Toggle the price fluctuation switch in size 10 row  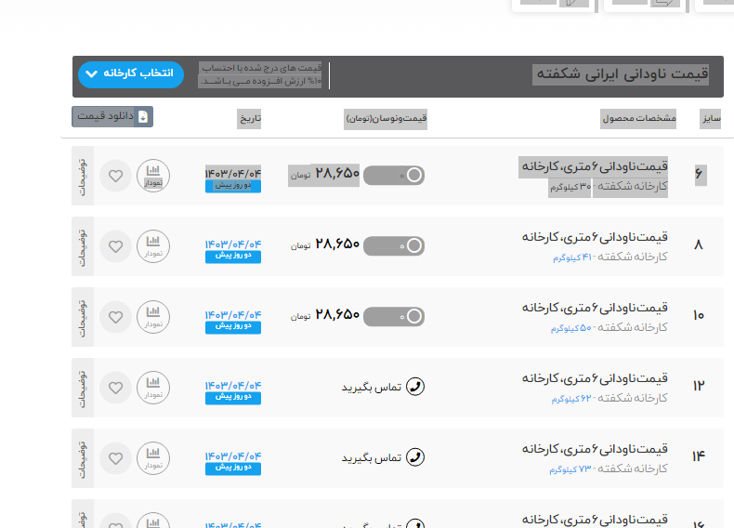(394, 316)
